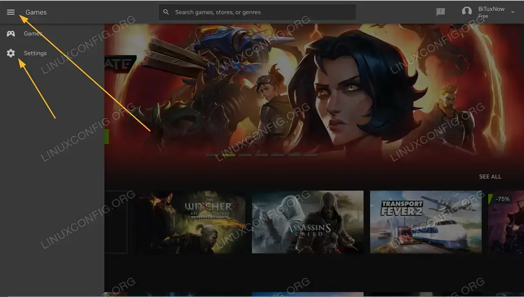Click the Free membership label
This screenshot has width=524, height=297.
[x=483, y=16]
